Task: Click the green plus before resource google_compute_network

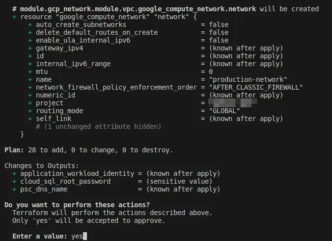Action: pyautogui.click(x=14, y=17)
